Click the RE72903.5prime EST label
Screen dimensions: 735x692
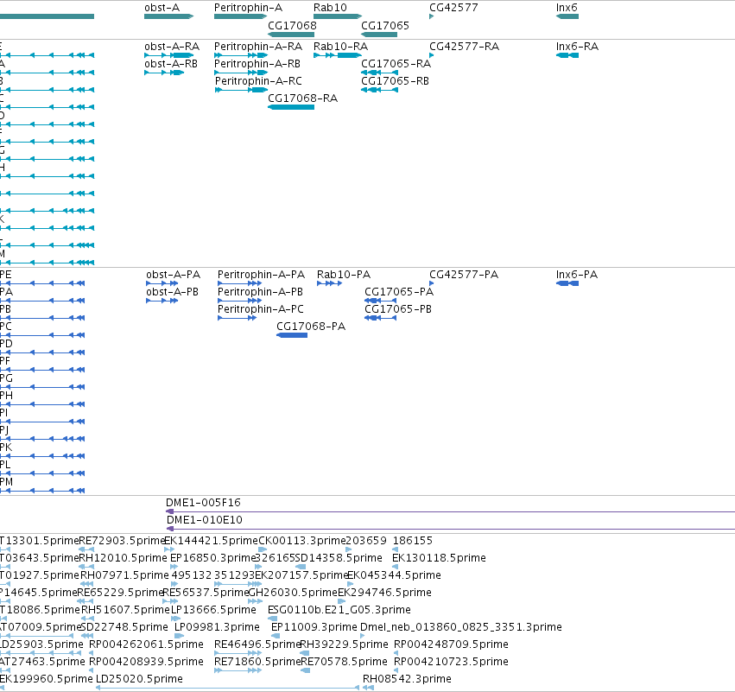122,541
